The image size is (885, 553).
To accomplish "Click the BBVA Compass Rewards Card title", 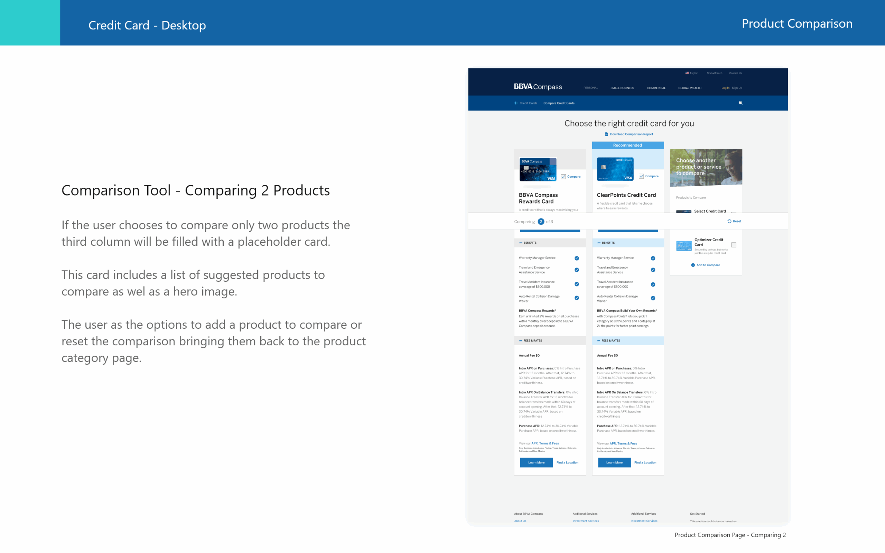I will coord(538,198).
